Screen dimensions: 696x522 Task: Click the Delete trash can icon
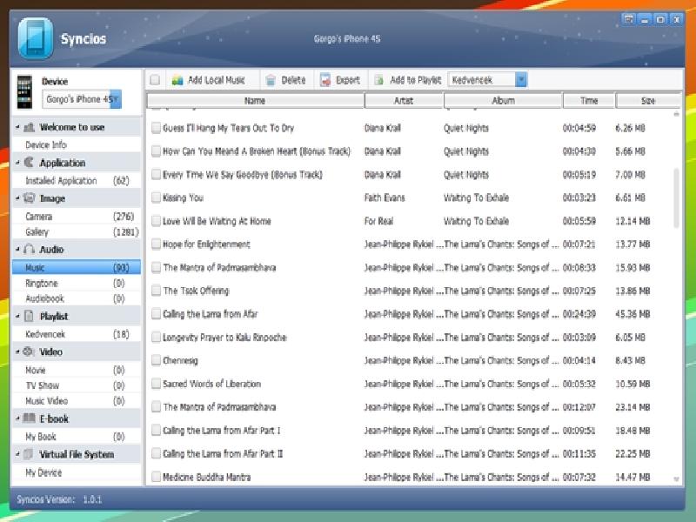pyautogui.click(x=271, y=80)
